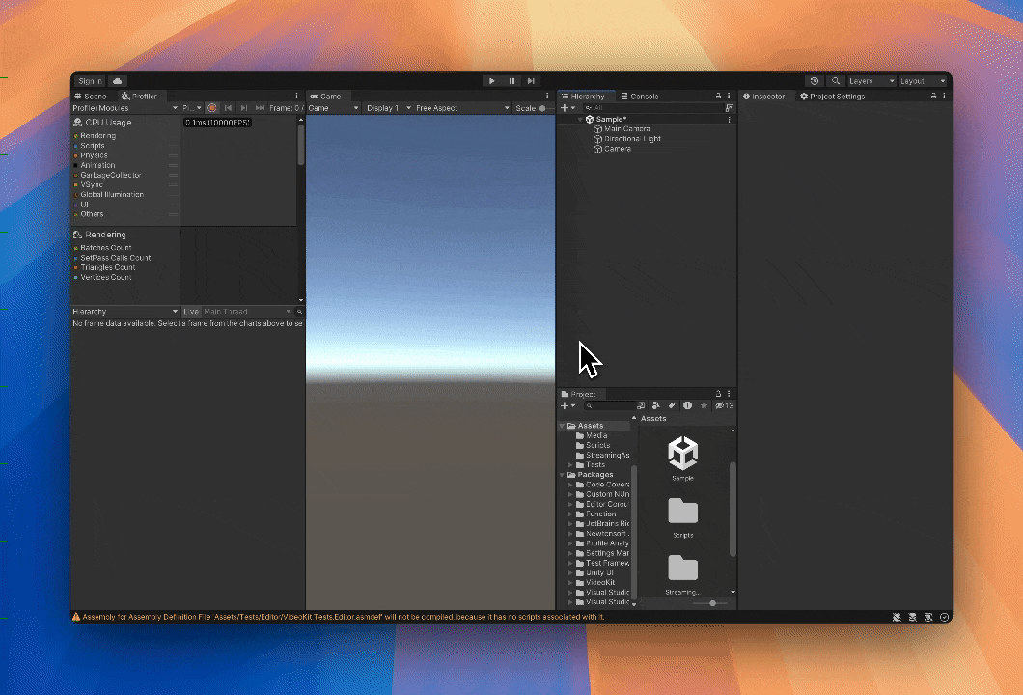Click the global search magnifier icon
This screenshot has height=695, width=1023.
point(836,81)
